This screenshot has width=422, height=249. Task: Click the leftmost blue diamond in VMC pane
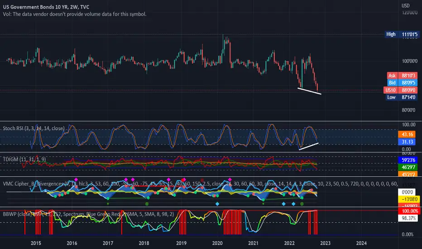coord(217,204)
